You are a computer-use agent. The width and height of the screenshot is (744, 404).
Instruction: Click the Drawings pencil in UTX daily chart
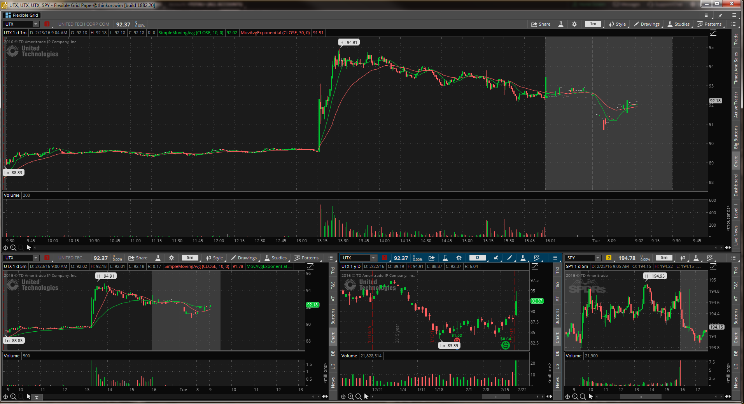tap(509, 258)
